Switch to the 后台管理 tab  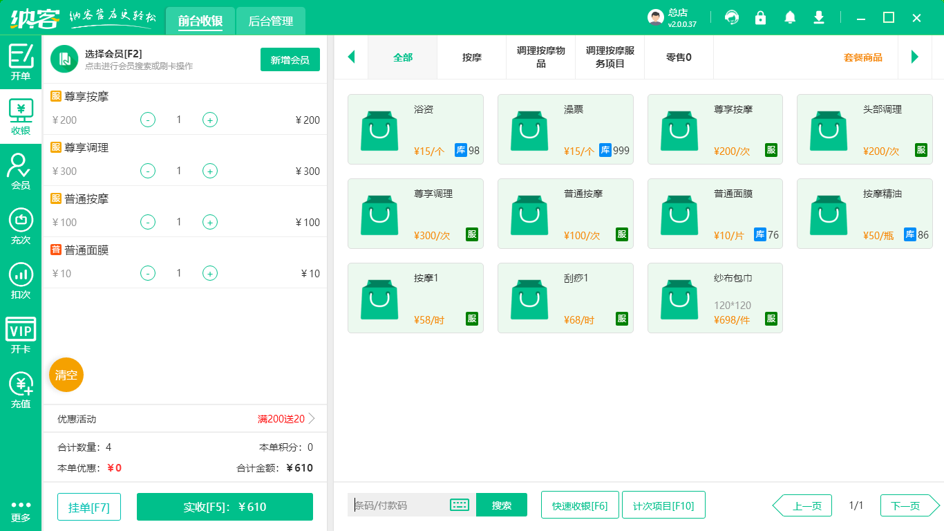(271, 21)
